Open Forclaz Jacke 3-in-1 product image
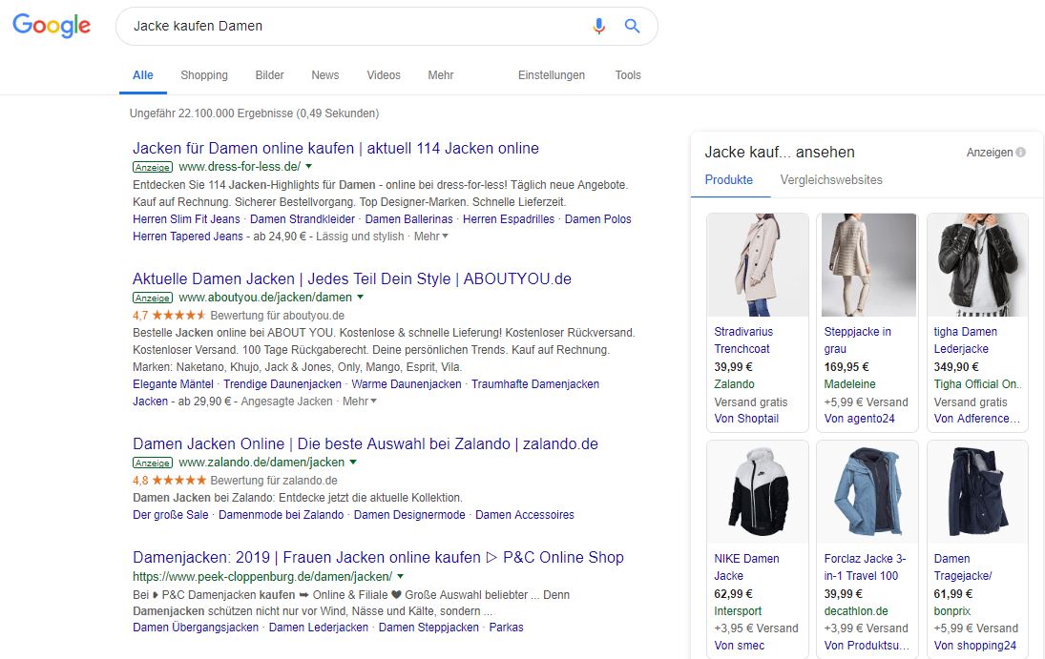The image size is (1045, 659). (867, 492)
